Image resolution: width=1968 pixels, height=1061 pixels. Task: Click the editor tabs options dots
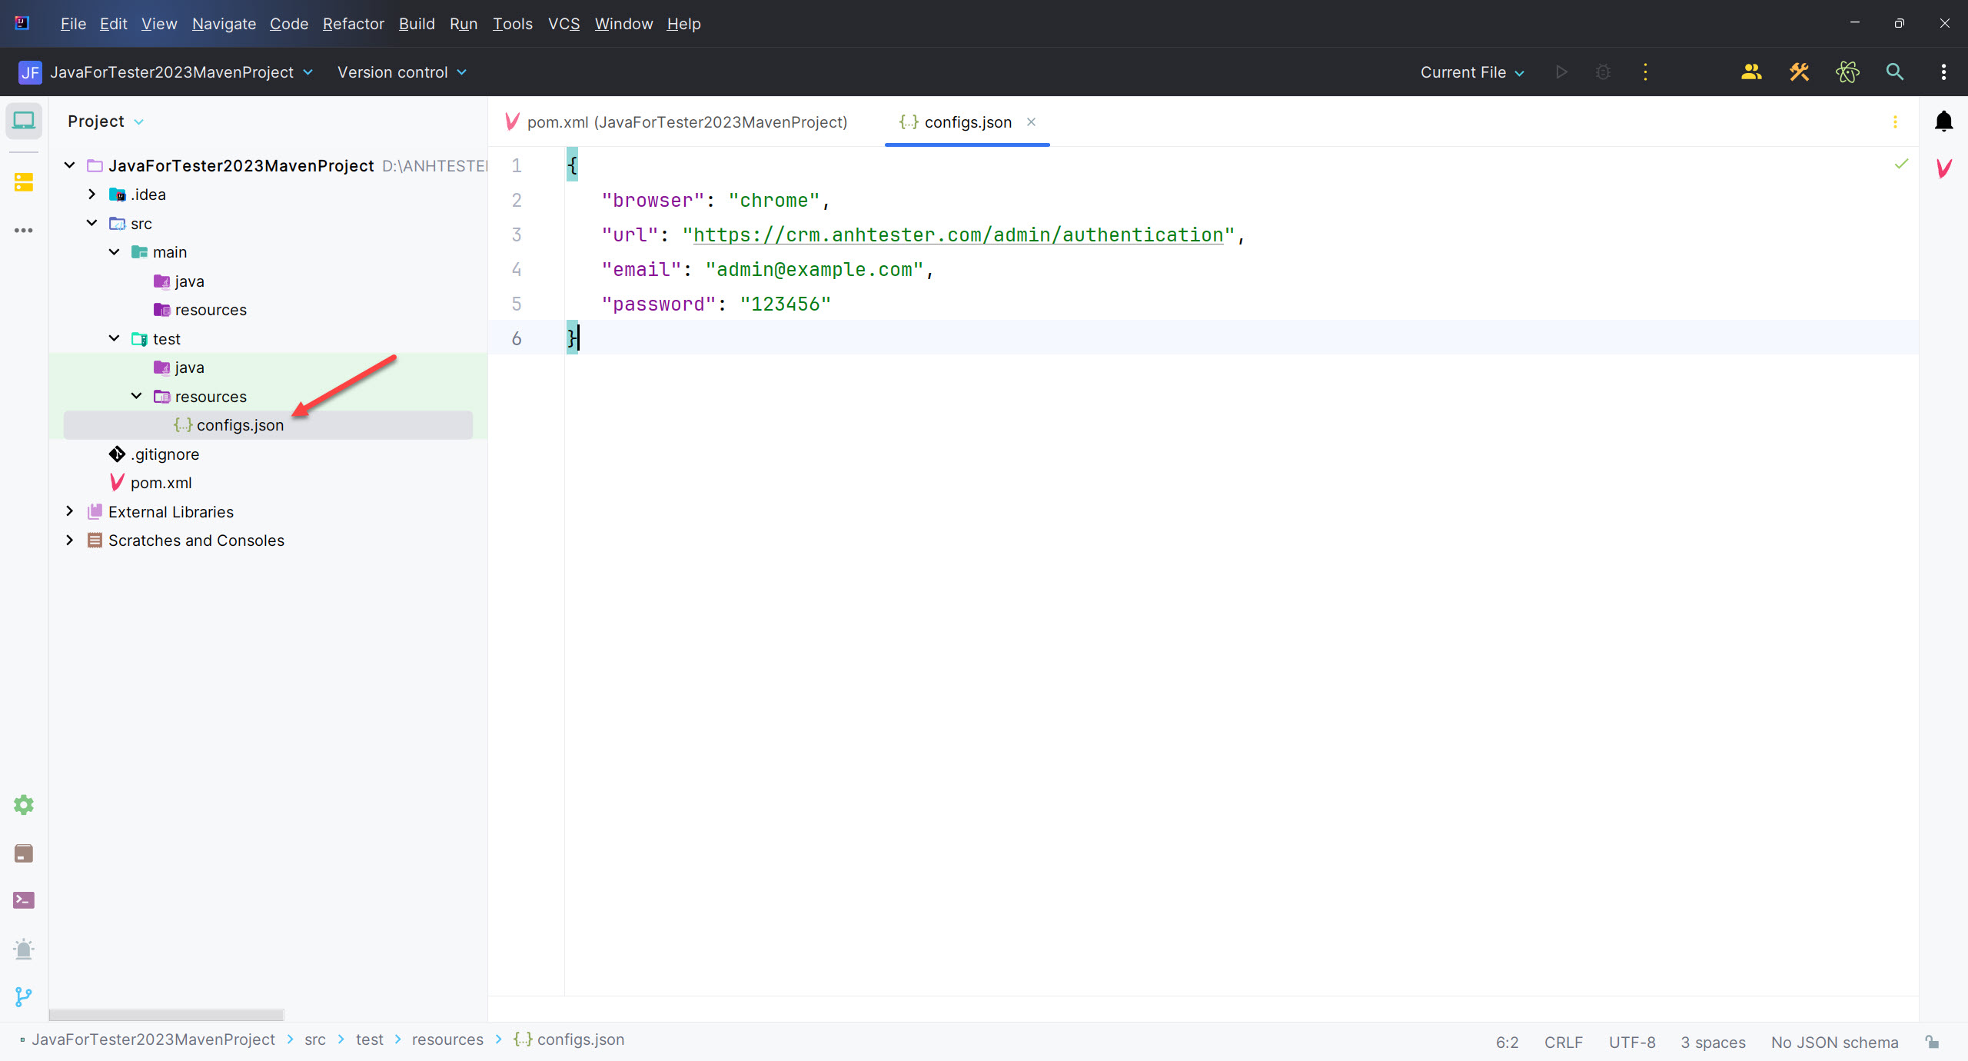(1895, 121)
